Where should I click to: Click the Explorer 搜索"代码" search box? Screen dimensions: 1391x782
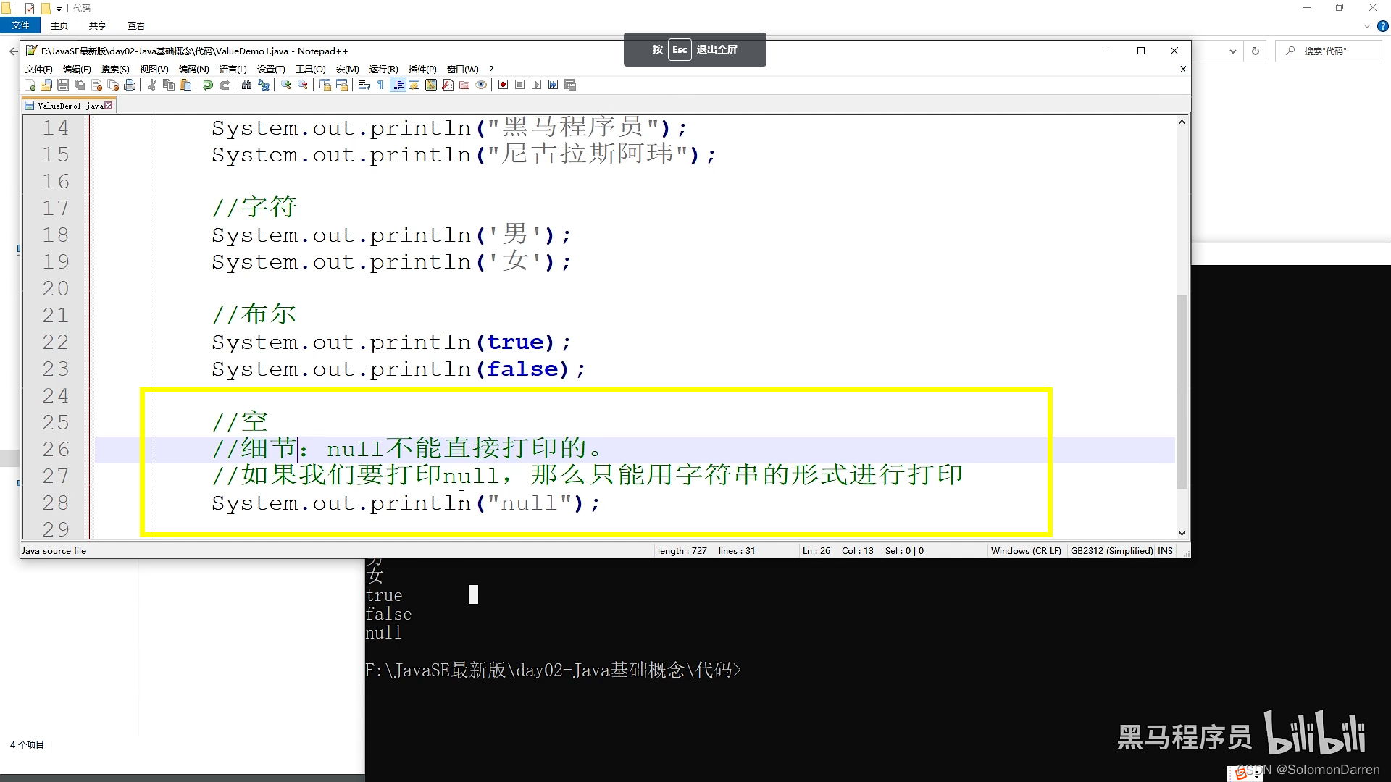1329,51
